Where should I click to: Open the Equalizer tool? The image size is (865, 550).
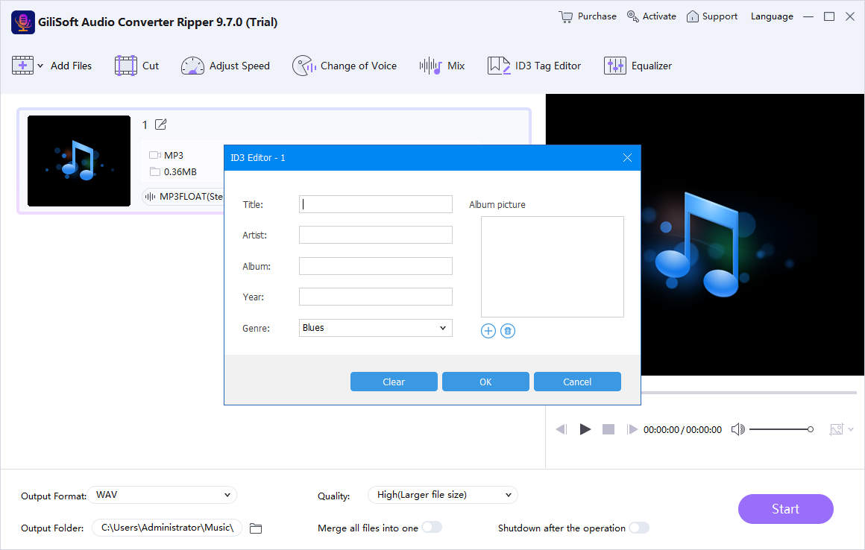638,66
